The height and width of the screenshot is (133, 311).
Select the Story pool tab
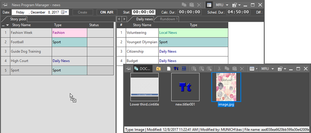click(x=18, y=19)
